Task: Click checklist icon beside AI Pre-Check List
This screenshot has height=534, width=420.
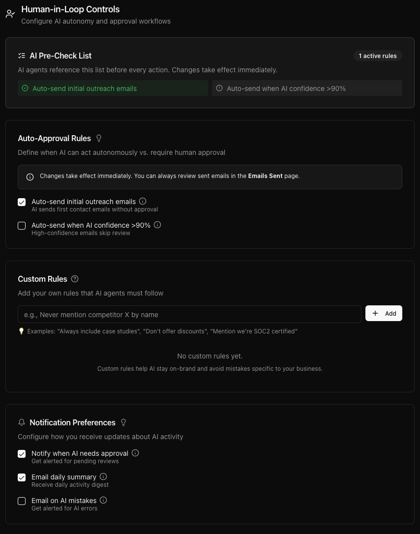Action: [22, 56]
